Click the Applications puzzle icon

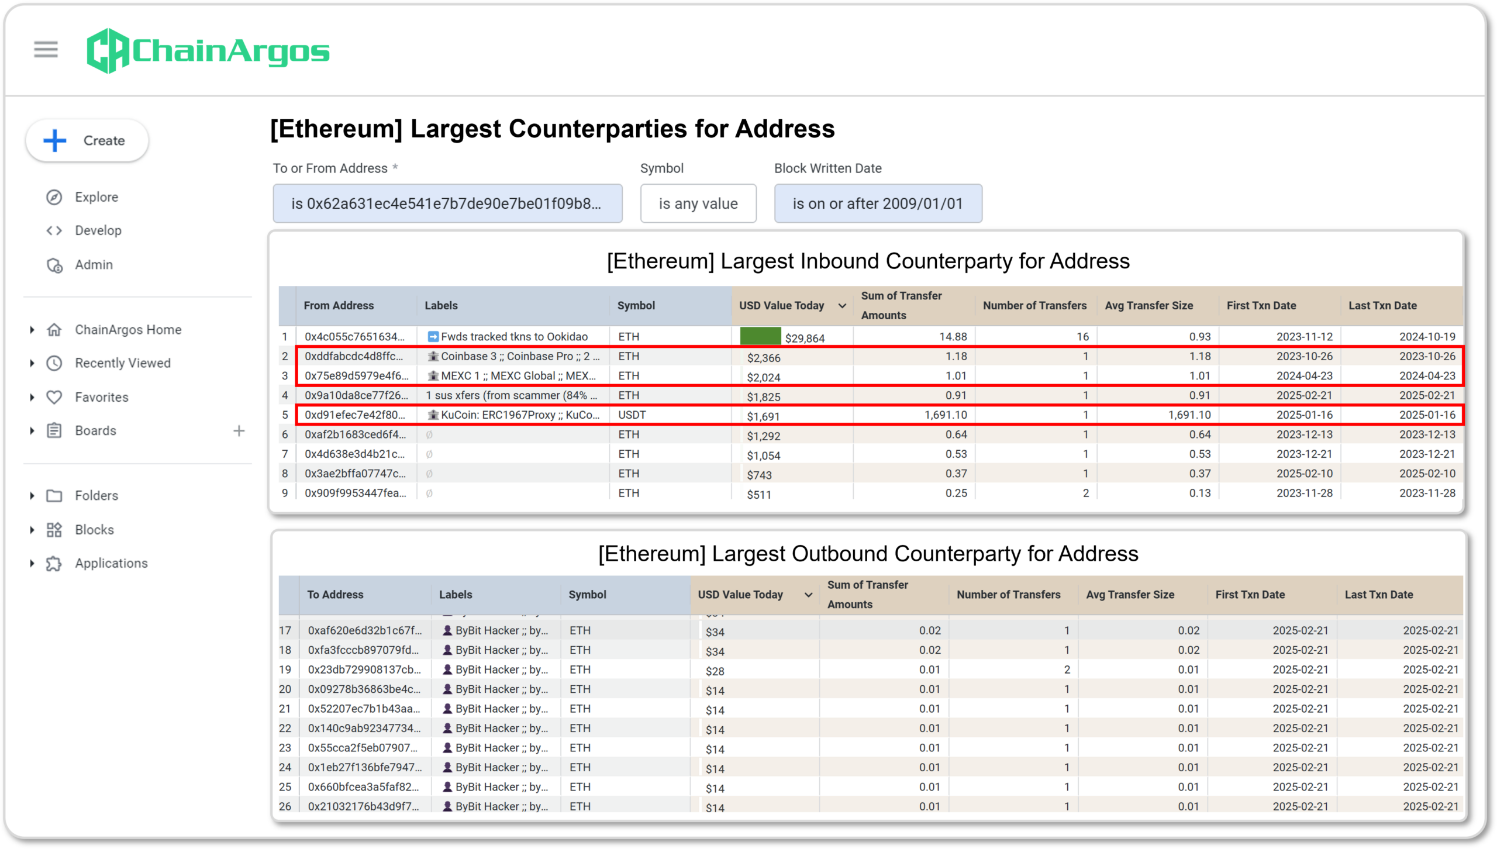click(54, 564)
